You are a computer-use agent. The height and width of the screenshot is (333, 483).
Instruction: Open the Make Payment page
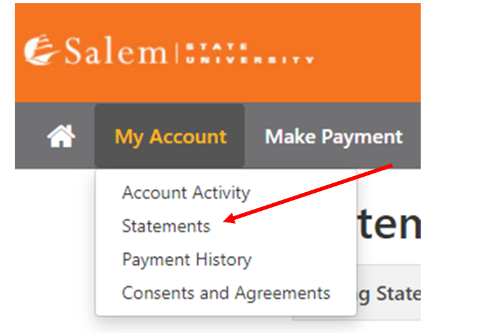333,136
